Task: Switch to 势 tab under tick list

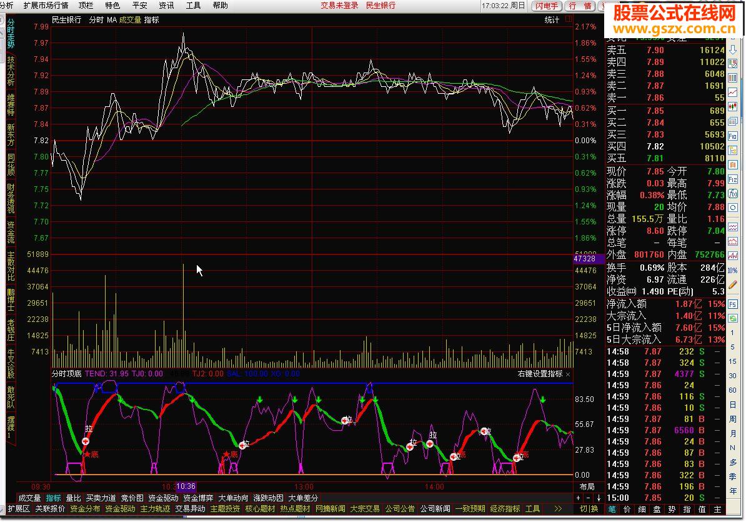Action: tap(672, 509)
